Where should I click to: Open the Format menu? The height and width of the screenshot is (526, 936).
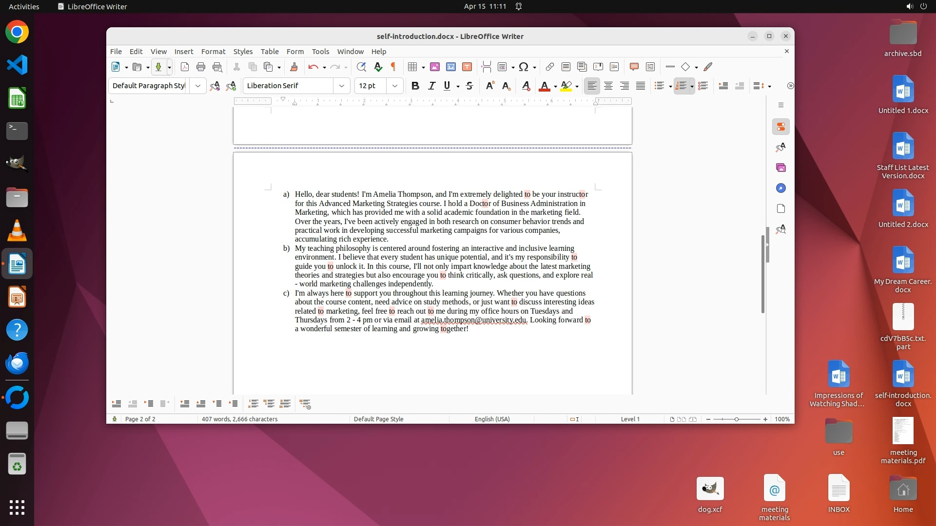tap(213, 52)
